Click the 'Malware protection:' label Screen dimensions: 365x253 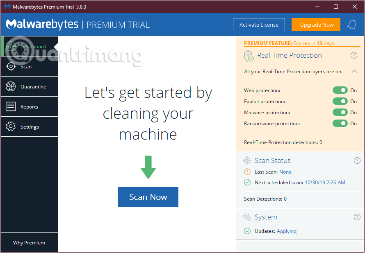pyautogui.click(x=267, y=113)
